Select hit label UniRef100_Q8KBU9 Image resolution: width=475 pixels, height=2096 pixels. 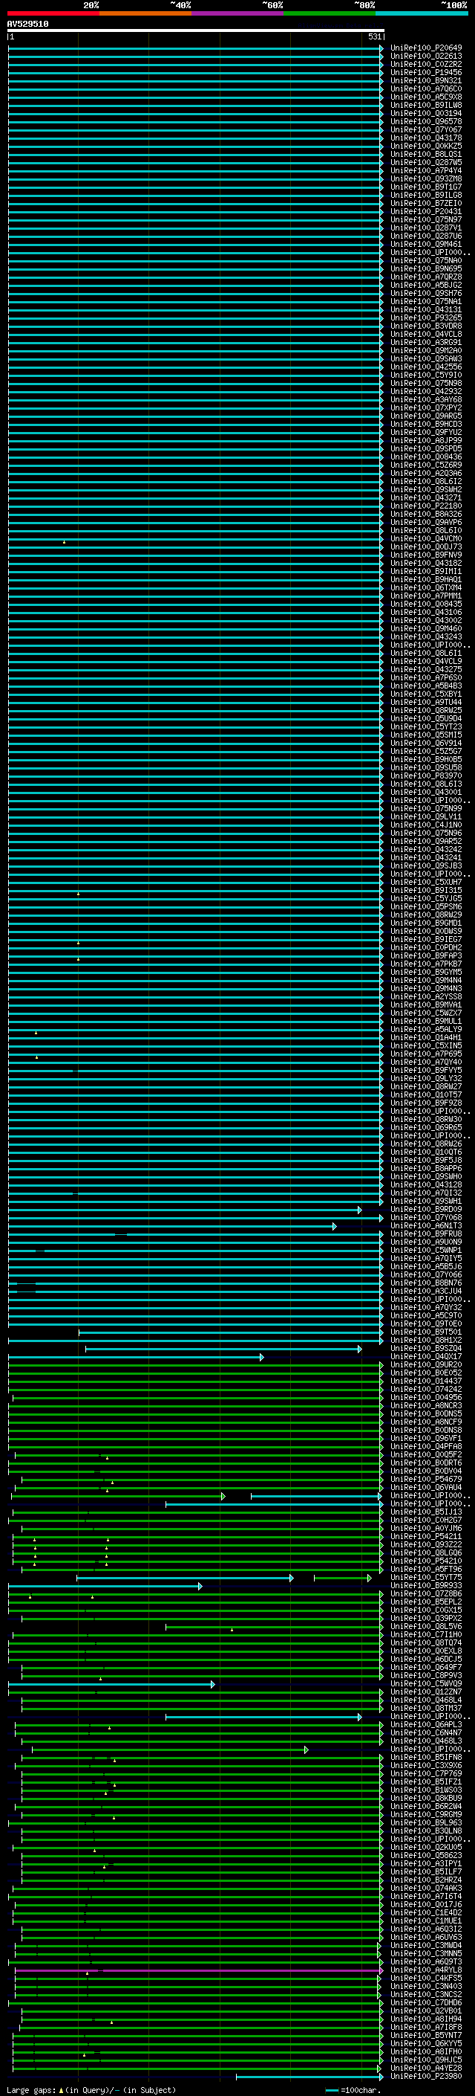coord(426,1798)
